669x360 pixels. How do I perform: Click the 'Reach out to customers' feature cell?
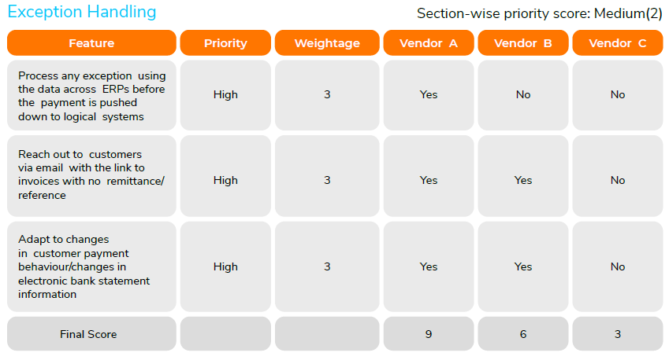91,180
